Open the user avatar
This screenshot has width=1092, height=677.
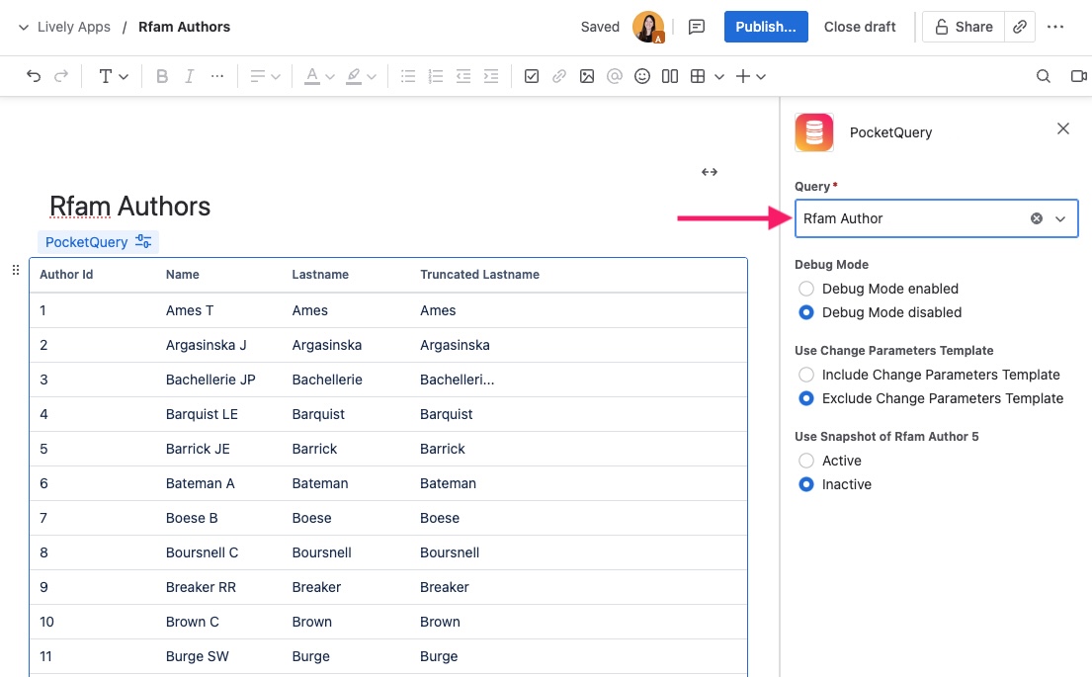648,27
